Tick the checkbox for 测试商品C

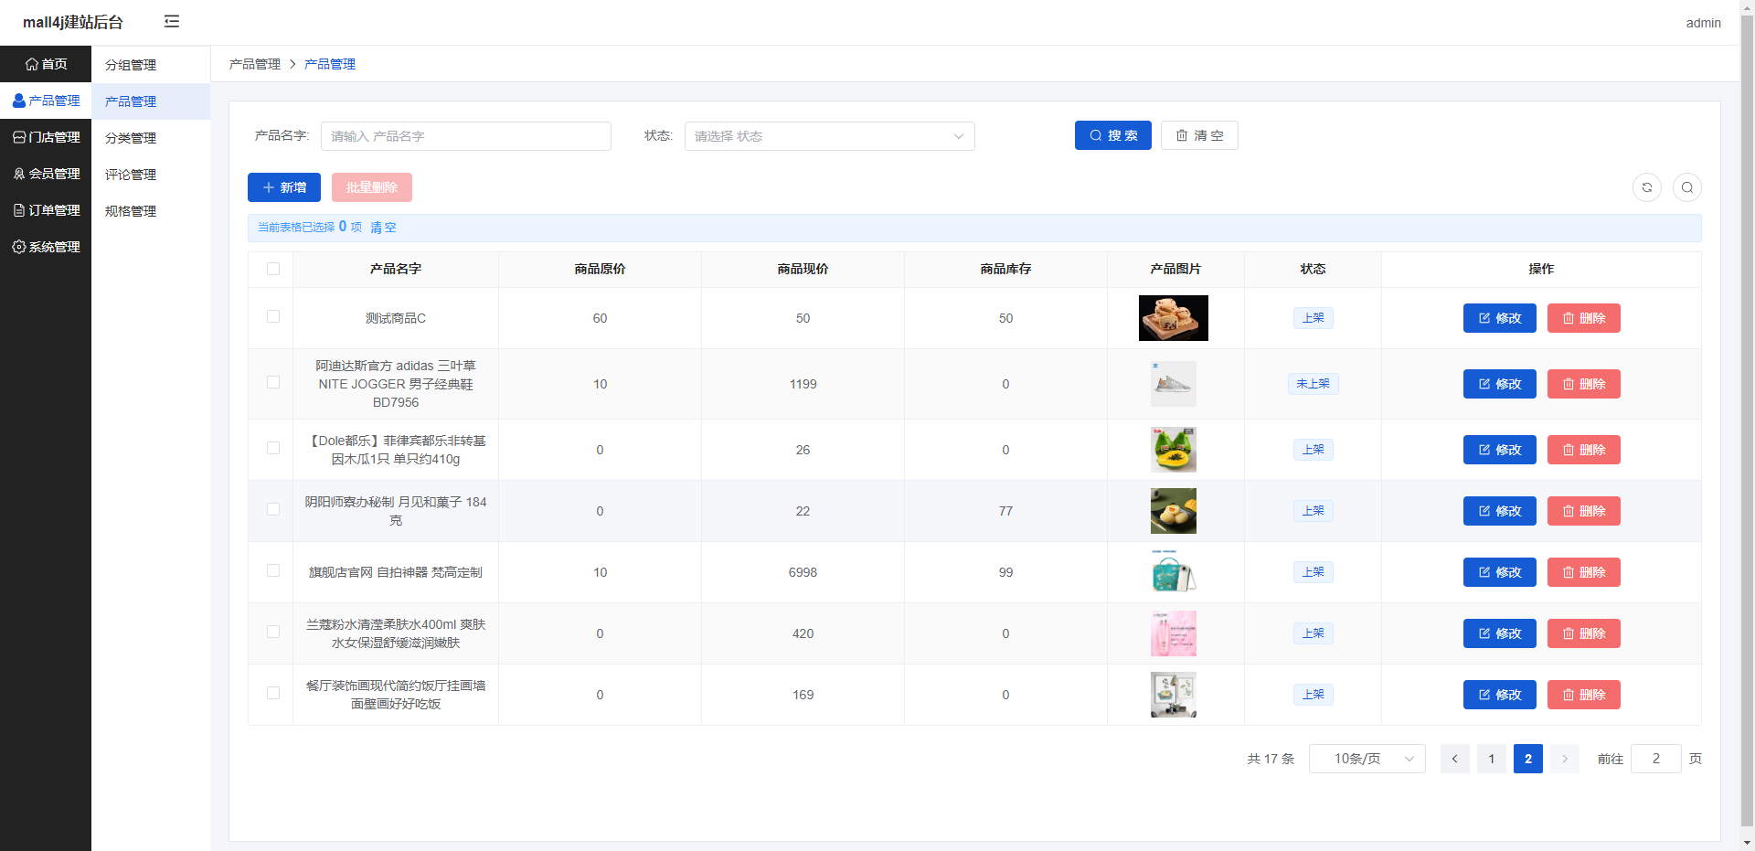coord(273,316)
